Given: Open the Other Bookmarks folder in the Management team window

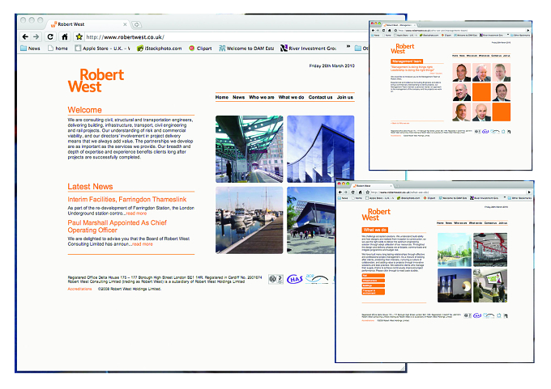Looking at the screenshot, I should tap(519, 35).
